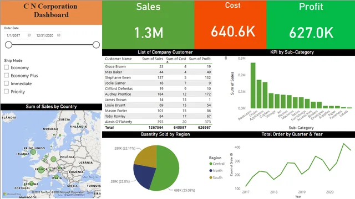Select Jodie Garner in the customer table

[x=158, y=83]
